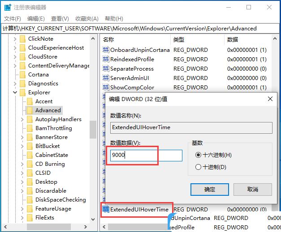Click the value data field containing 9000

tap(146, 155)
